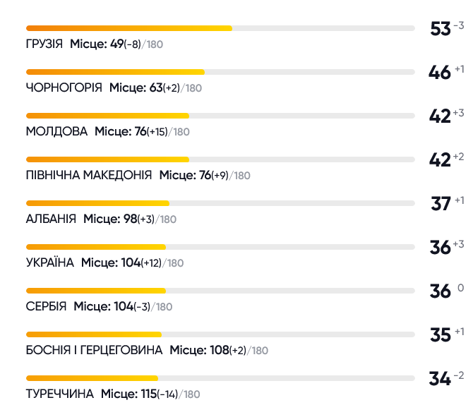
Task: Select the ГРУЗІЯ country label
Action: [44, 44]
